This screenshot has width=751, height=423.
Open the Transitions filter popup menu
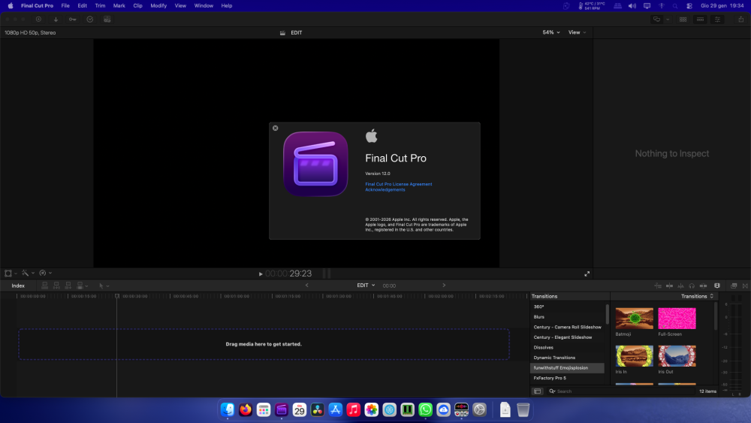(698, 297)
